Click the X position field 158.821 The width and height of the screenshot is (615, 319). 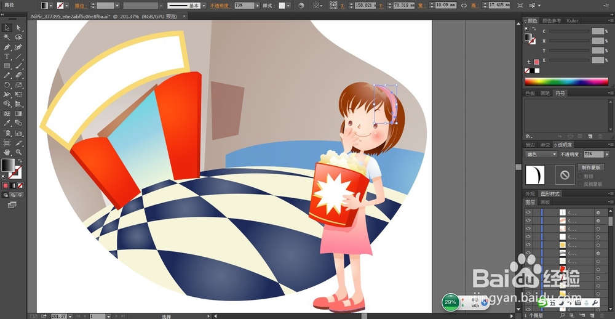(365, 6)
